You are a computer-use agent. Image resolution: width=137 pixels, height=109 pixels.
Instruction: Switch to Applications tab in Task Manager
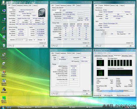coord(98,56)
